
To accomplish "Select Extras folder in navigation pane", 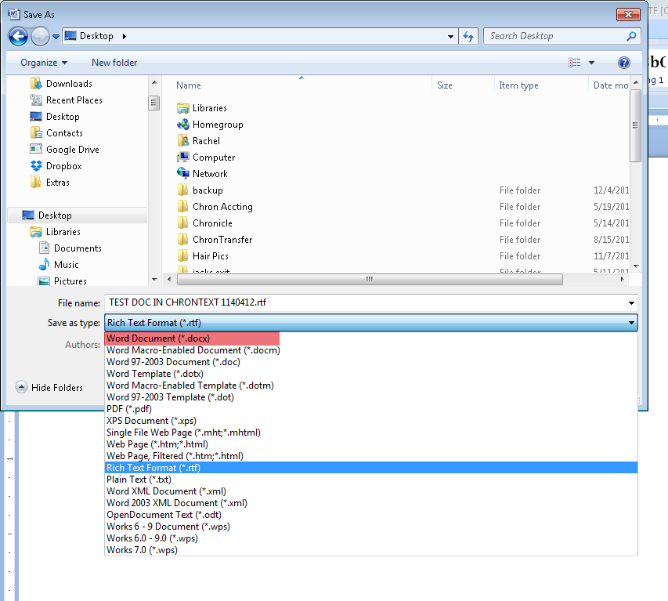I will 50,183.
